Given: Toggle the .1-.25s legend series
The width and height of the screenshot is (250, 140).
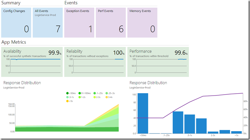Looking at the screenshot, I should coord(98,93).
